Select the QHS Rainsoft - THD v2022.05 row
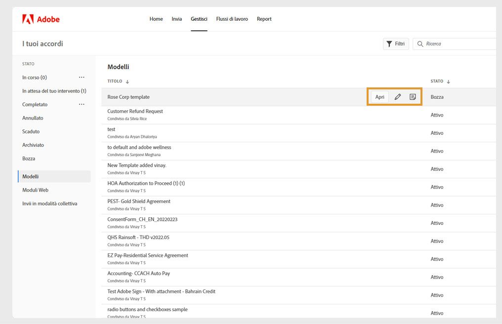Screen dimensions: 502x324 [x=138, y=238]
